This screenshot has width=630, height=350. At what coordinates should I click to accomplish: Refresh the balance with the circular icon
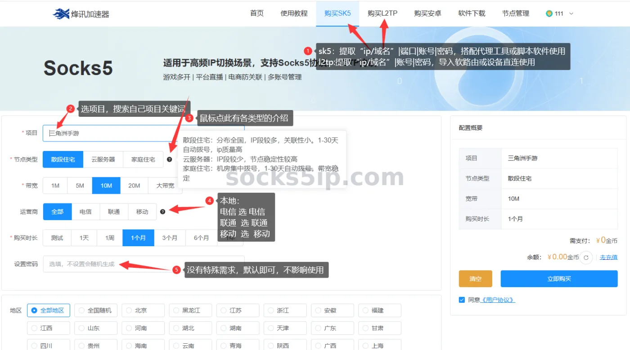[585, 257]
